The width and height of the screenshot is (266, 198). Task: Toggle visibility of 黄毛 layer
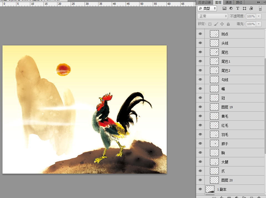pos(200,116)
